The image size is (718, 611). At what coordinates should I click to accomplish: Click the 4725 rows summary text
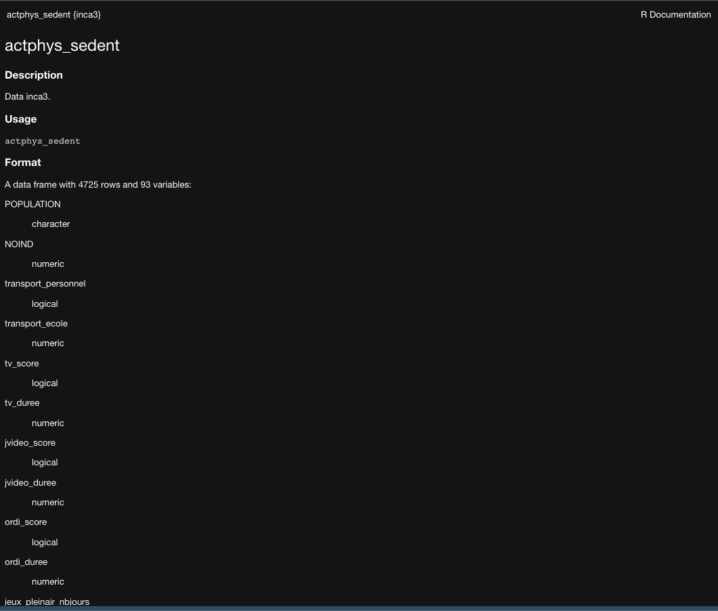(x=98, y=184)
